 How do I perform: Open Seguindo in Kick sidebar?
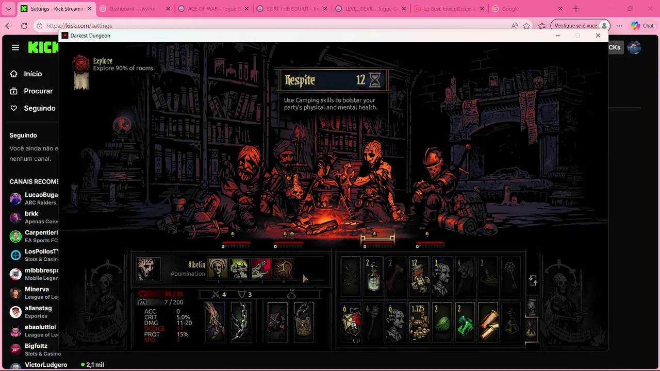point(32,108)
